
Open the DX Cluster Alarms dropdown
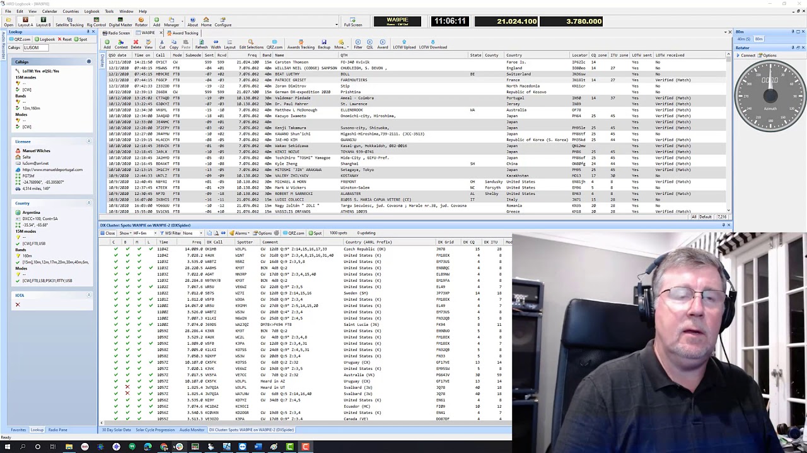240,233
